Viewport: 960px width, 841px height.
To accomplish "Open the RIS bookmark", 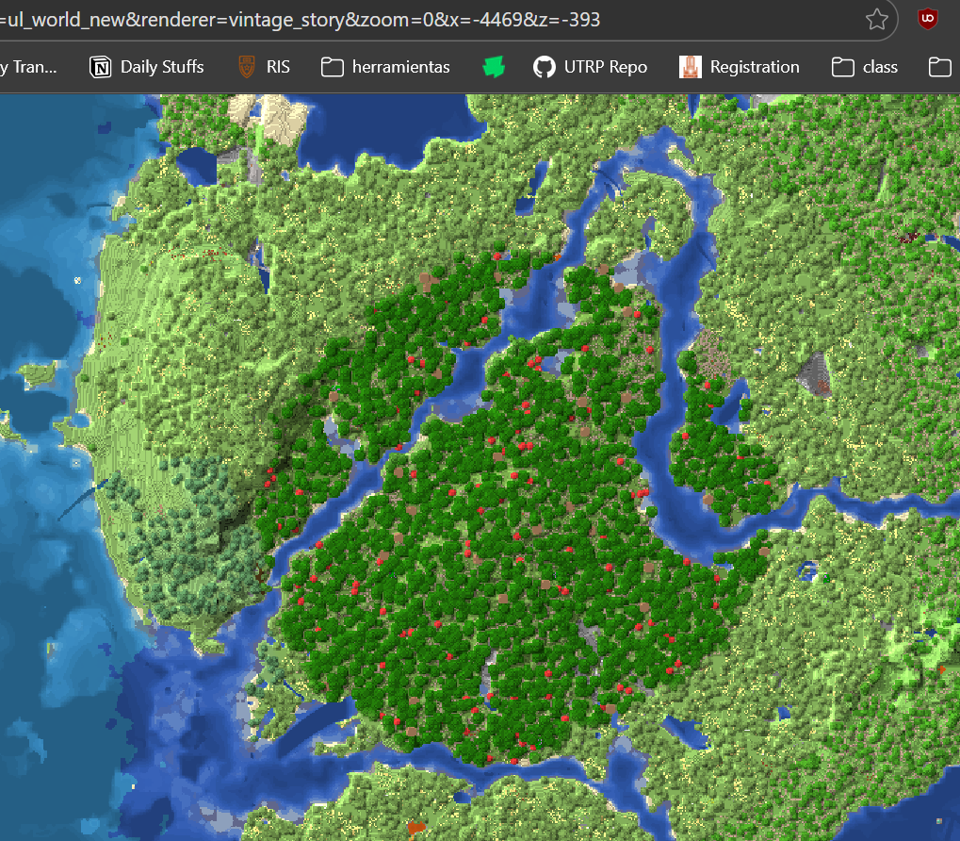I will [x=264, y=67].
